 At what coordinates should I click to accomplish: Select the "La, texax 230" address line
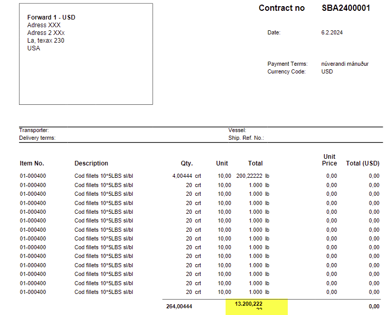pyautogui.click(x=46, y=41)
